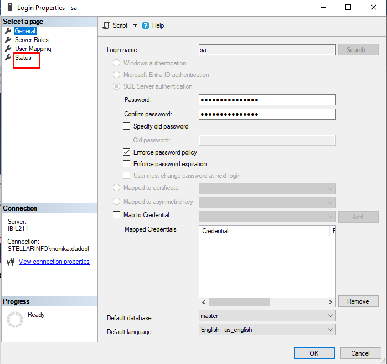Click the Search... button
387x364 pixels.
[358, 50]
